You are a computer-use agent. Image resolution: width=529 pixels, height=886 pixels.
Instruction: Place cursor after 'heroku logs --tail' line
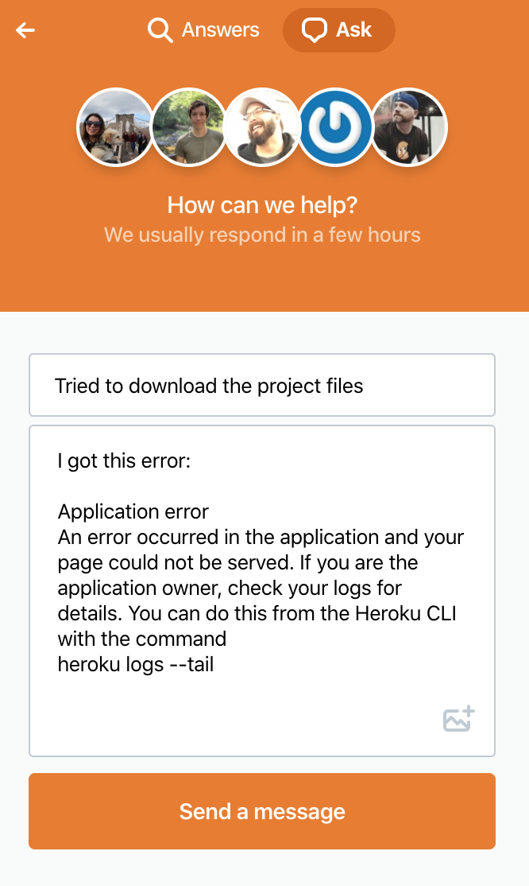pyautogui.click(x=216, y=665)
